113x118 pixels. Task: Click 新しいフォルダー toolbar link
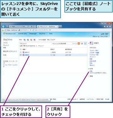point(51,40)
